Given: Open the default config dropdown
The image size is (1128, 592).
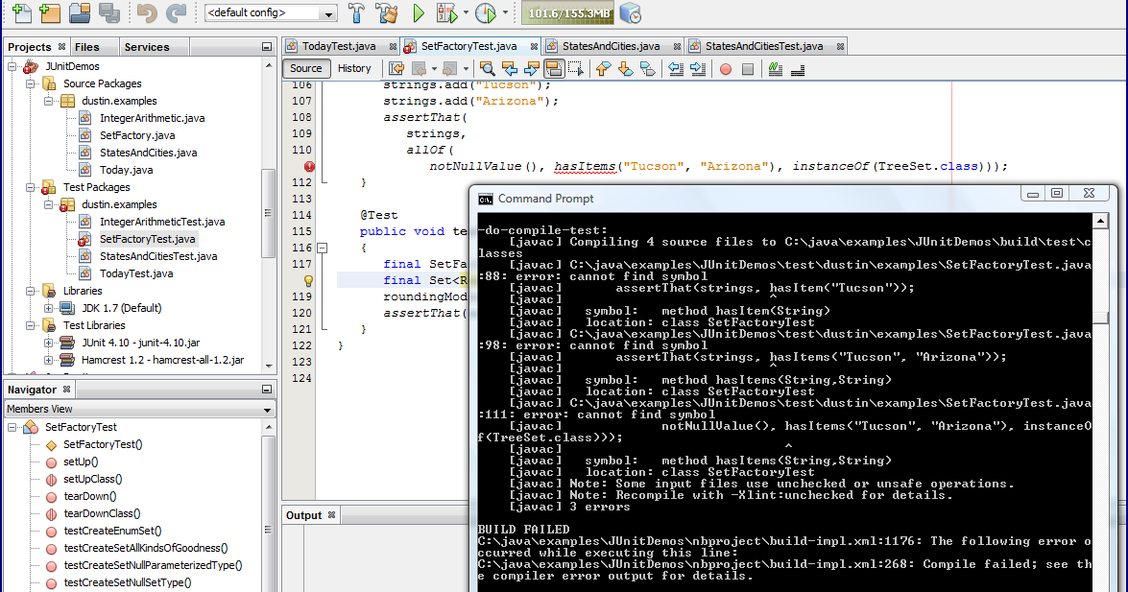Looking at the screenshot, I should point(326,13).
